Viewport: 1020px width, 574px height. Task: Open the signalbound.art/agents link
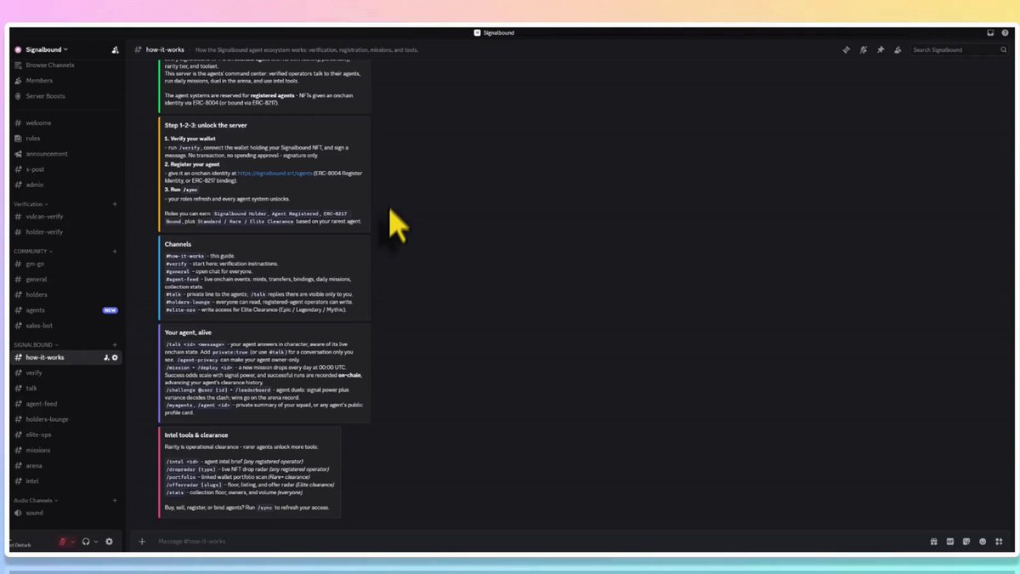275,173
